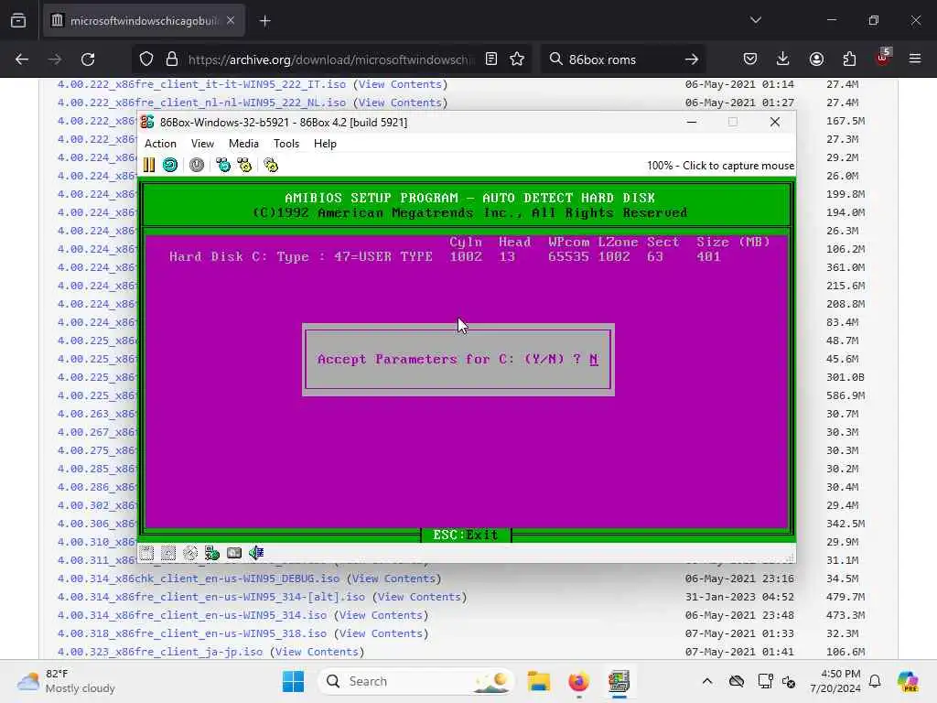This screenshot has height=703, width=937.
Task: Open Firefox extensions puzzle icon
Action: 849,59
